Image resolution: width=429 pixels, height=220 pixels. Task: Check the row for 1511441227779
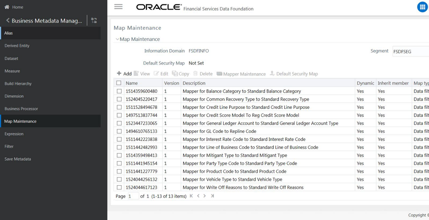coord(119,171)
